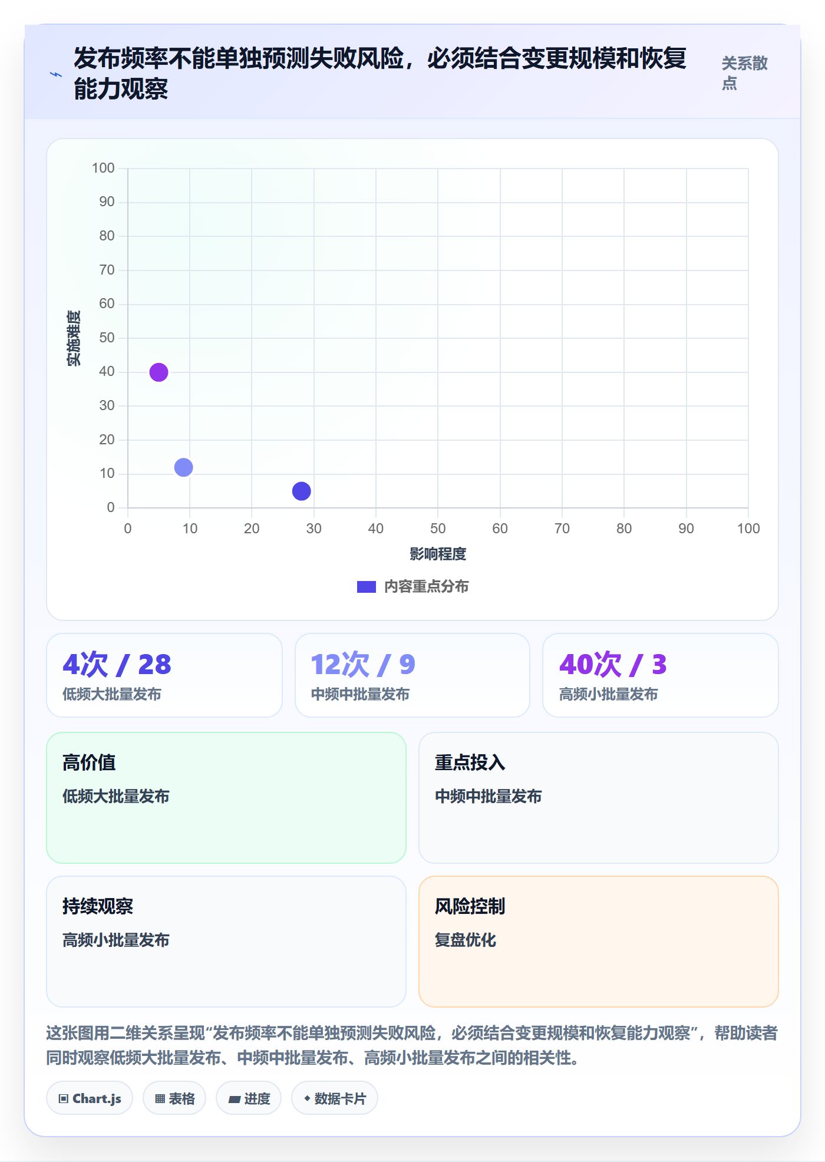Click the grid icon in 表格 chip
This screenshot has height=1162, width=825.
click(160, 1099)
